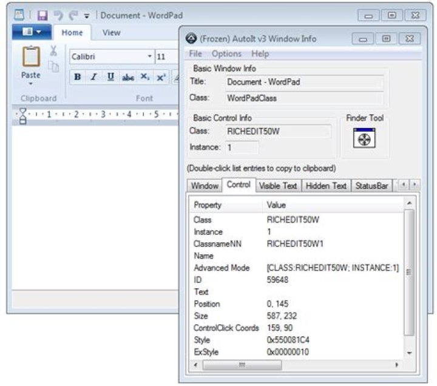This screenshot has height=386, width=437.
Task: Switch to the Visible Text tab
Action: pos(278,186)
